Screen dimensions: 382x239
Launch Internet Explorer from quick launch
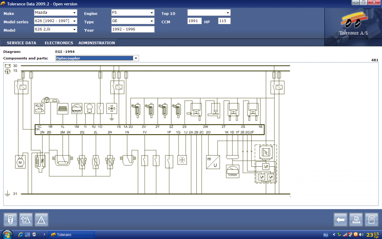pos(21,235)
